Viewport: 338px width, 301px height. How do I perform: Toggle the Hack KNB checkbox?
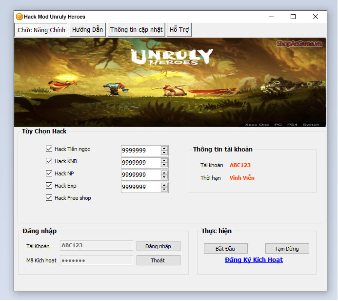(49, 161)
